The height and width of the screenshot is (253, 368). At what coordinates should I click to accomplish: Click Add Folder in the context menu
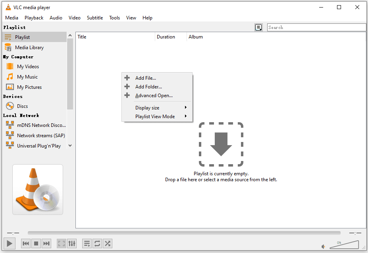148,86
